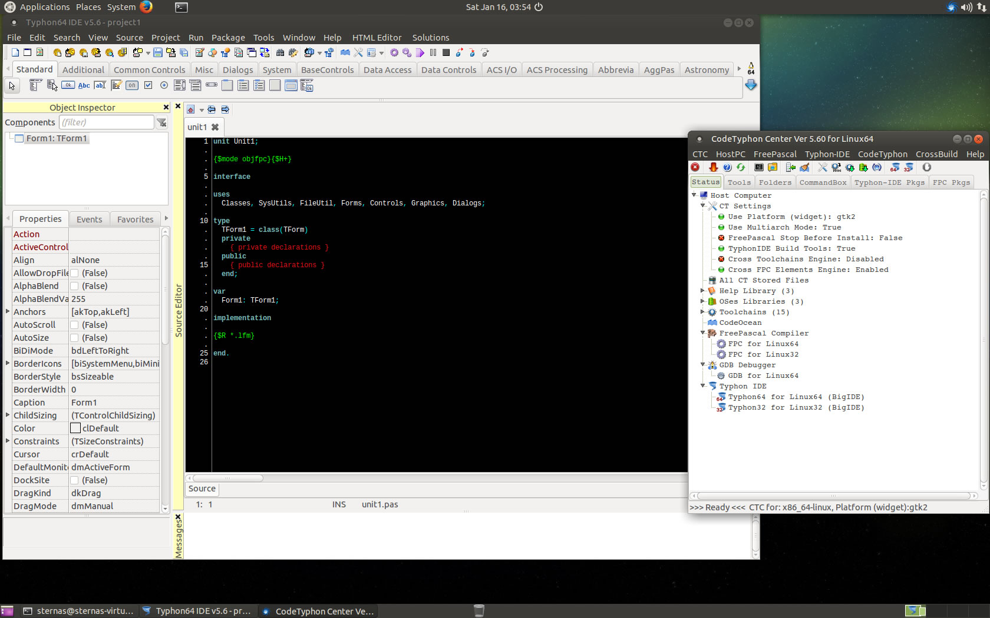Click the selection pointer tool in the palette
The height and width of the screenshot is (618, 990).
pyautogui.click(x=12, y=86)
